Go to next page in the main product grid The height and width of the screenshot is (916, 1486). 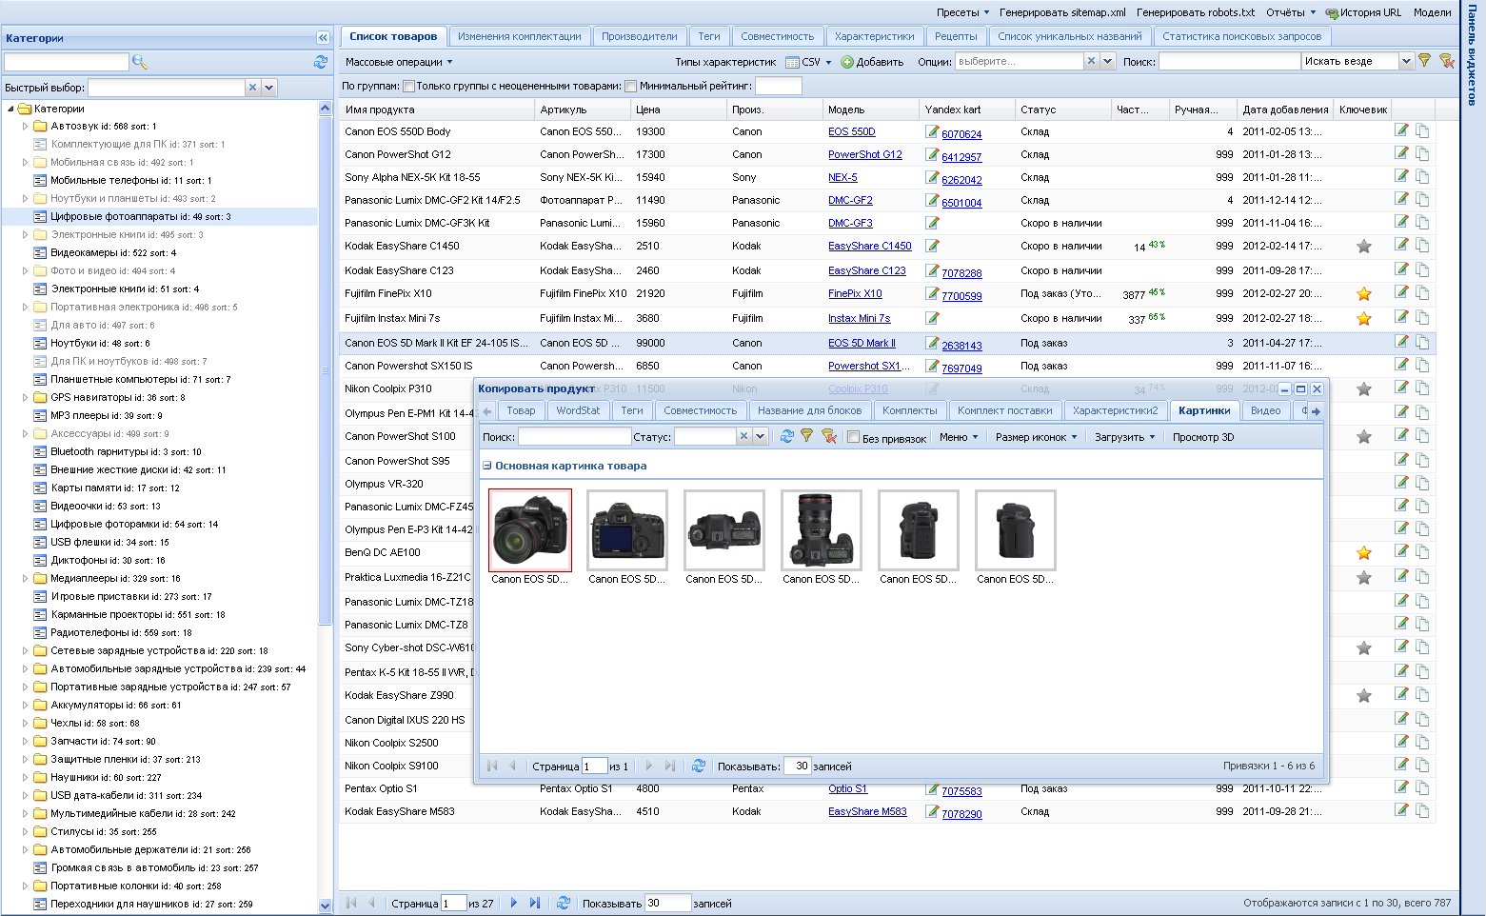(514, 903)
